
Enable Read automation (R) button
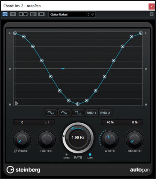tap(21, 14)
